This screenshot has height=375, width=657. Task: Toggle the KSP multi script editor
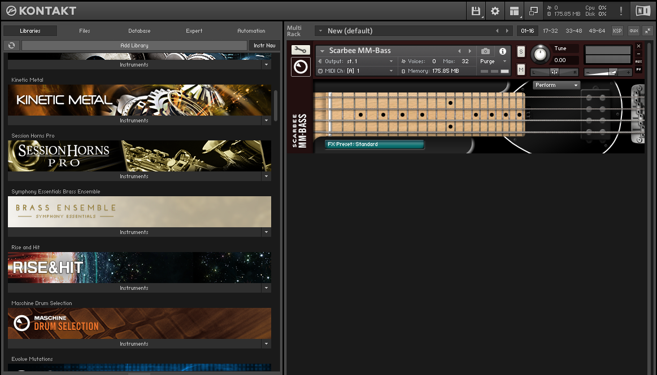[617, 30]
